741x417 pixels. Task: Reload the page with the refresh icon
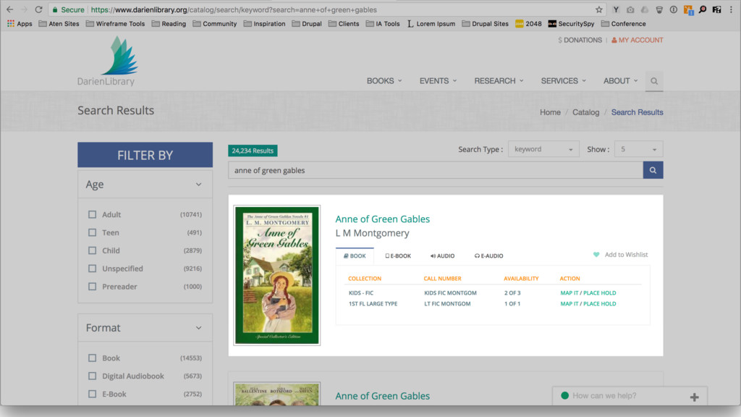(x=39, y=9)
